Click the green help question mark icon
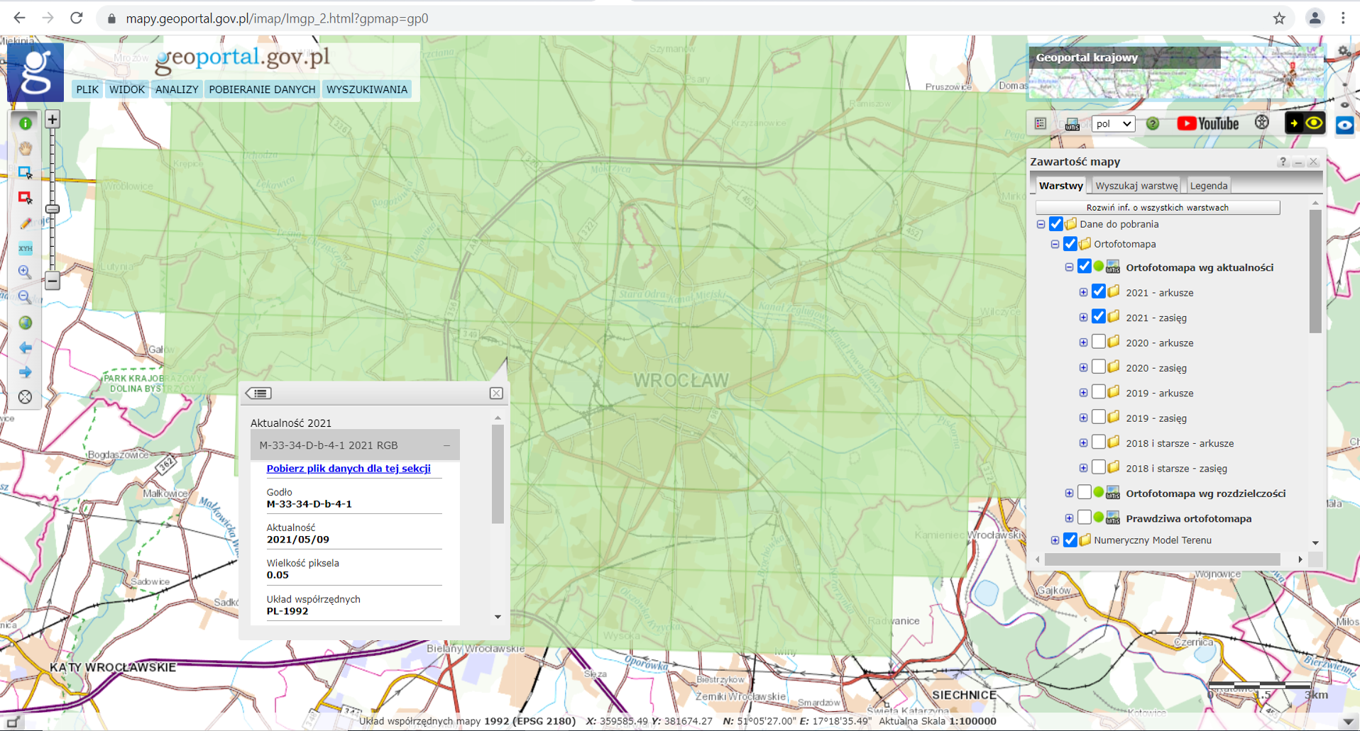This screenshot has height=731, width=1360. tap(1153, 123)
